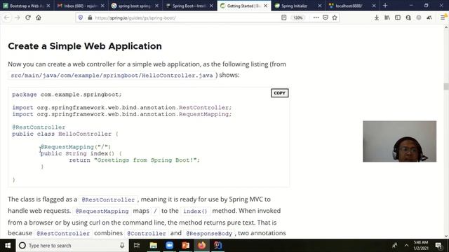
Task: Toggle reader view in address bar
Action: (x=283, y=17)
